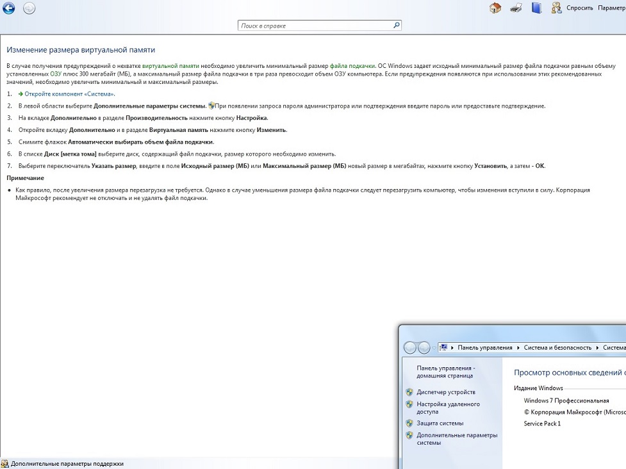Open Help home page via house icon
This screenshot has width=626, height=469.
pyautogui.click(x=495, y=8)
